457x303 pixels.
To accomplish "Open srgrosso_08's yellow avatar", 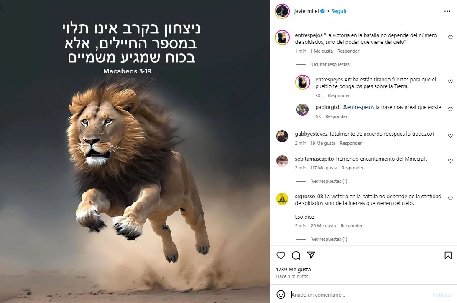I will coord(282,199).
